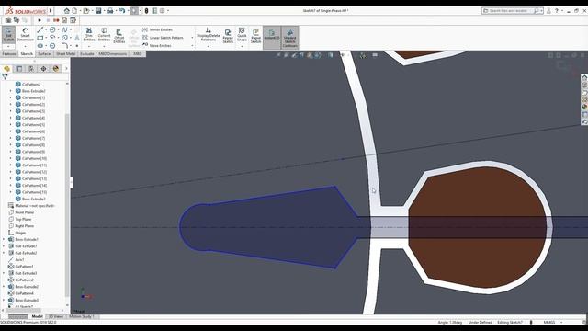Click Mirror Entities
588x331 pixels.
coord(157,29)
